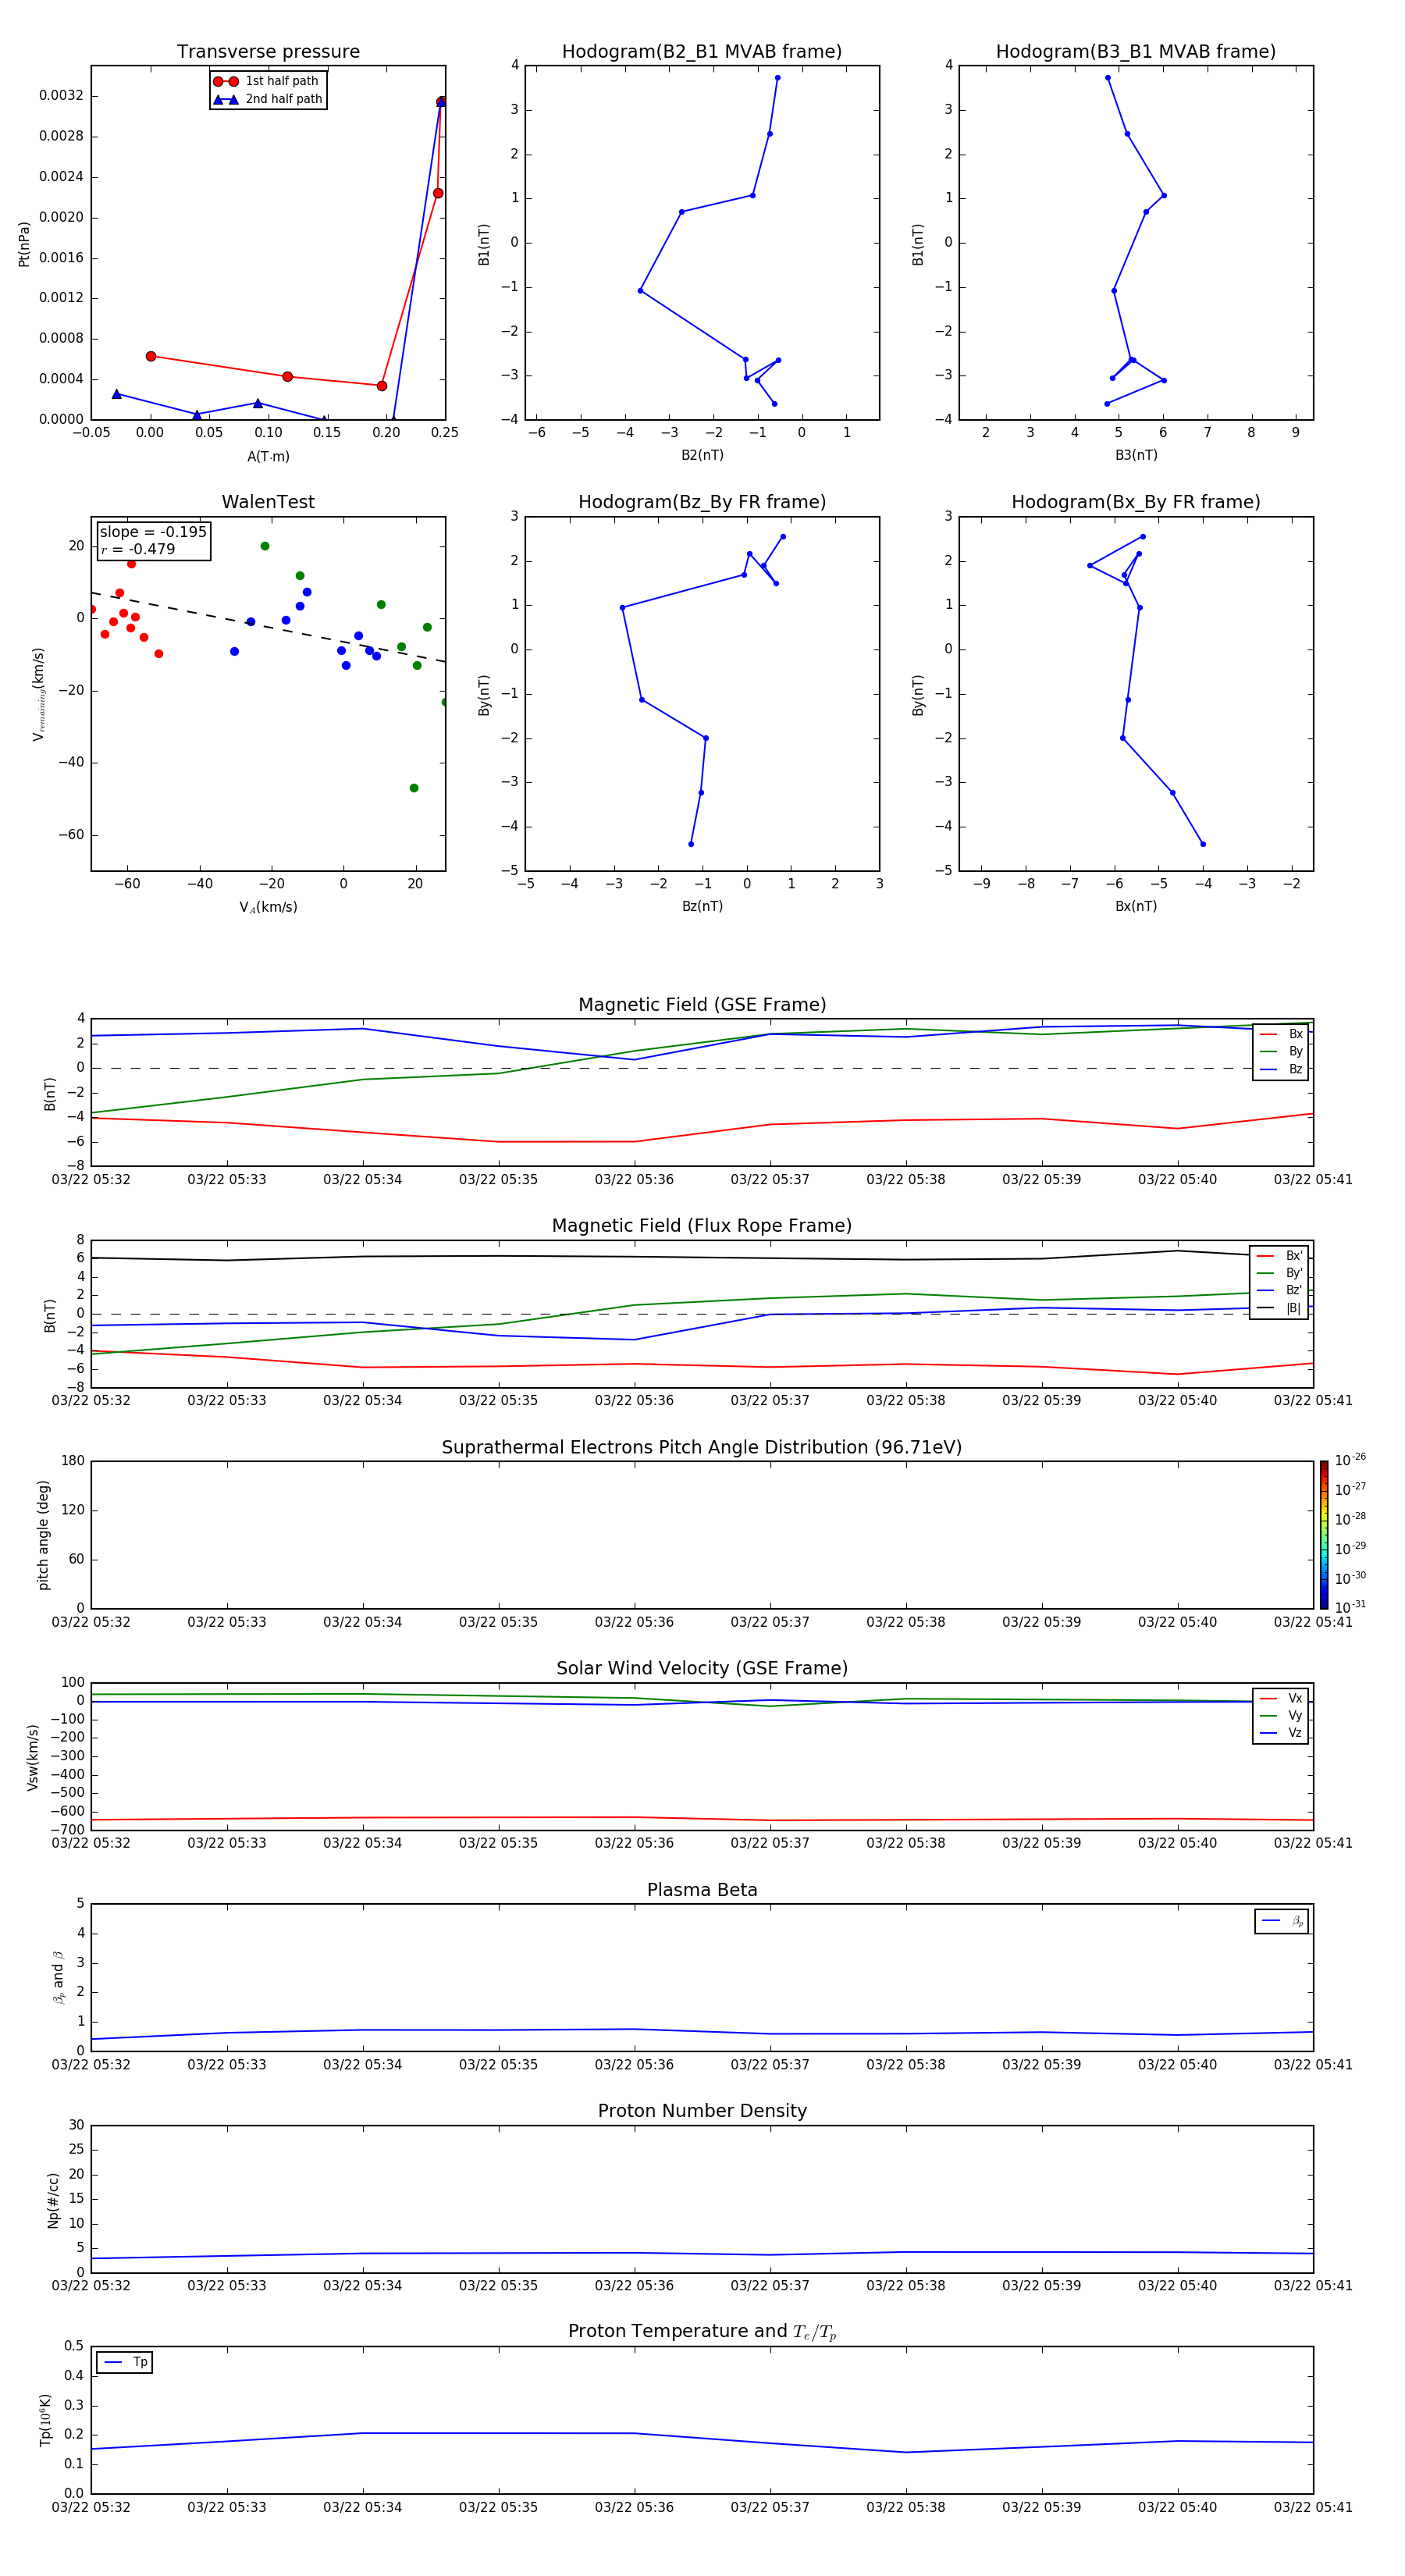Click the lowest green dot in WalenTest
The image size is (1405, 2576).
tap(414, 788)
